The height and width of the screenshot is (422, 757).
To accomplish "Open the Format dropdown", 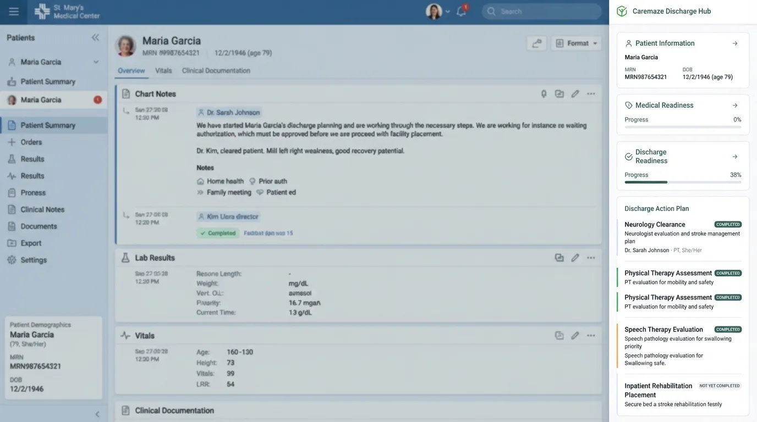I will coord(576,43).
